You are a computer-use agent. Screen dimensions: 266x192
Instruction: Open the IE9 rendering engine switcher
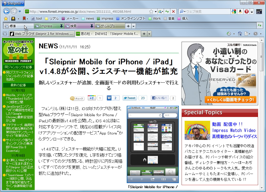[x=161, y=11]
